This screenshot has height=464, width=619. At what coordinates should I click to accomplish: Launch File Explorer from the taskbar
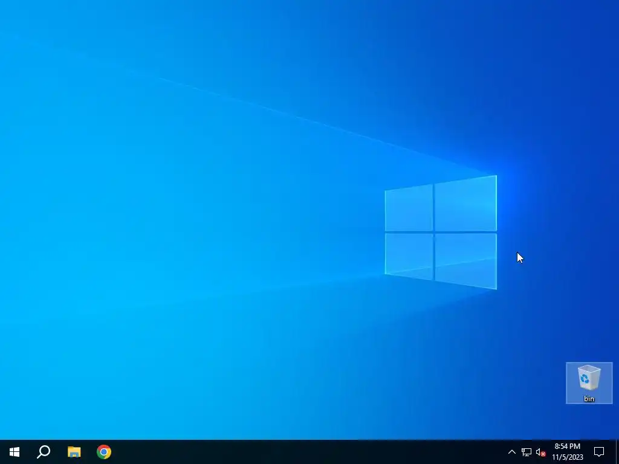pos(74,452)
